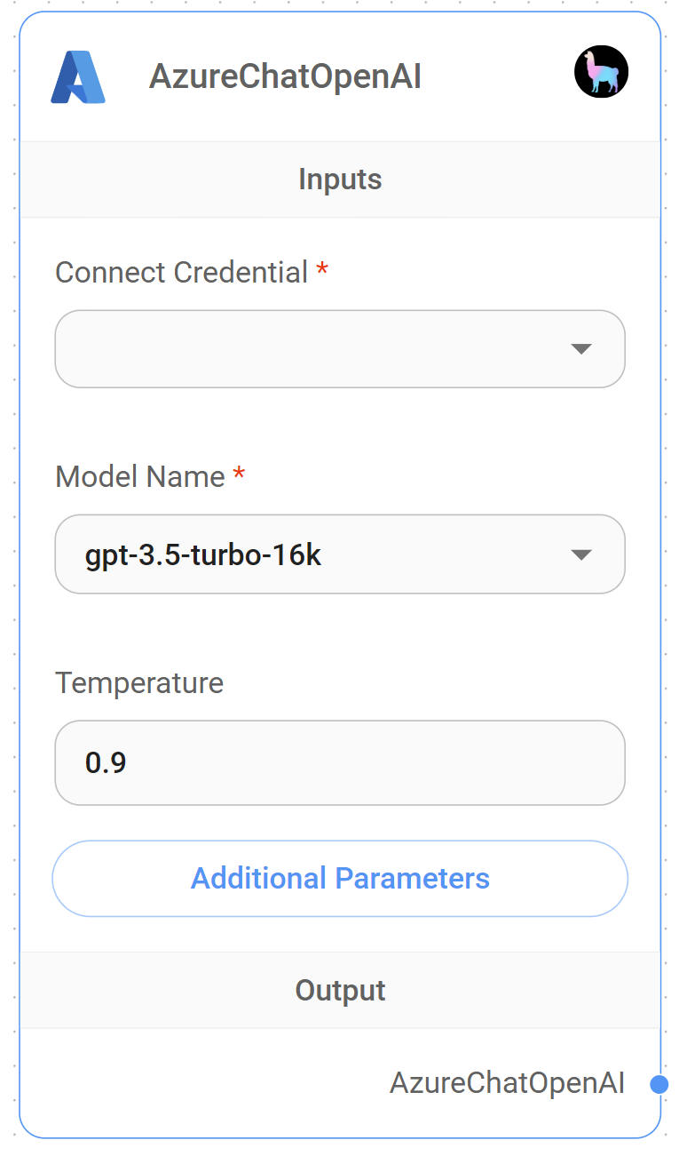Select the Inputs section header
679x1156 pixels.
[x=340, y=179]
